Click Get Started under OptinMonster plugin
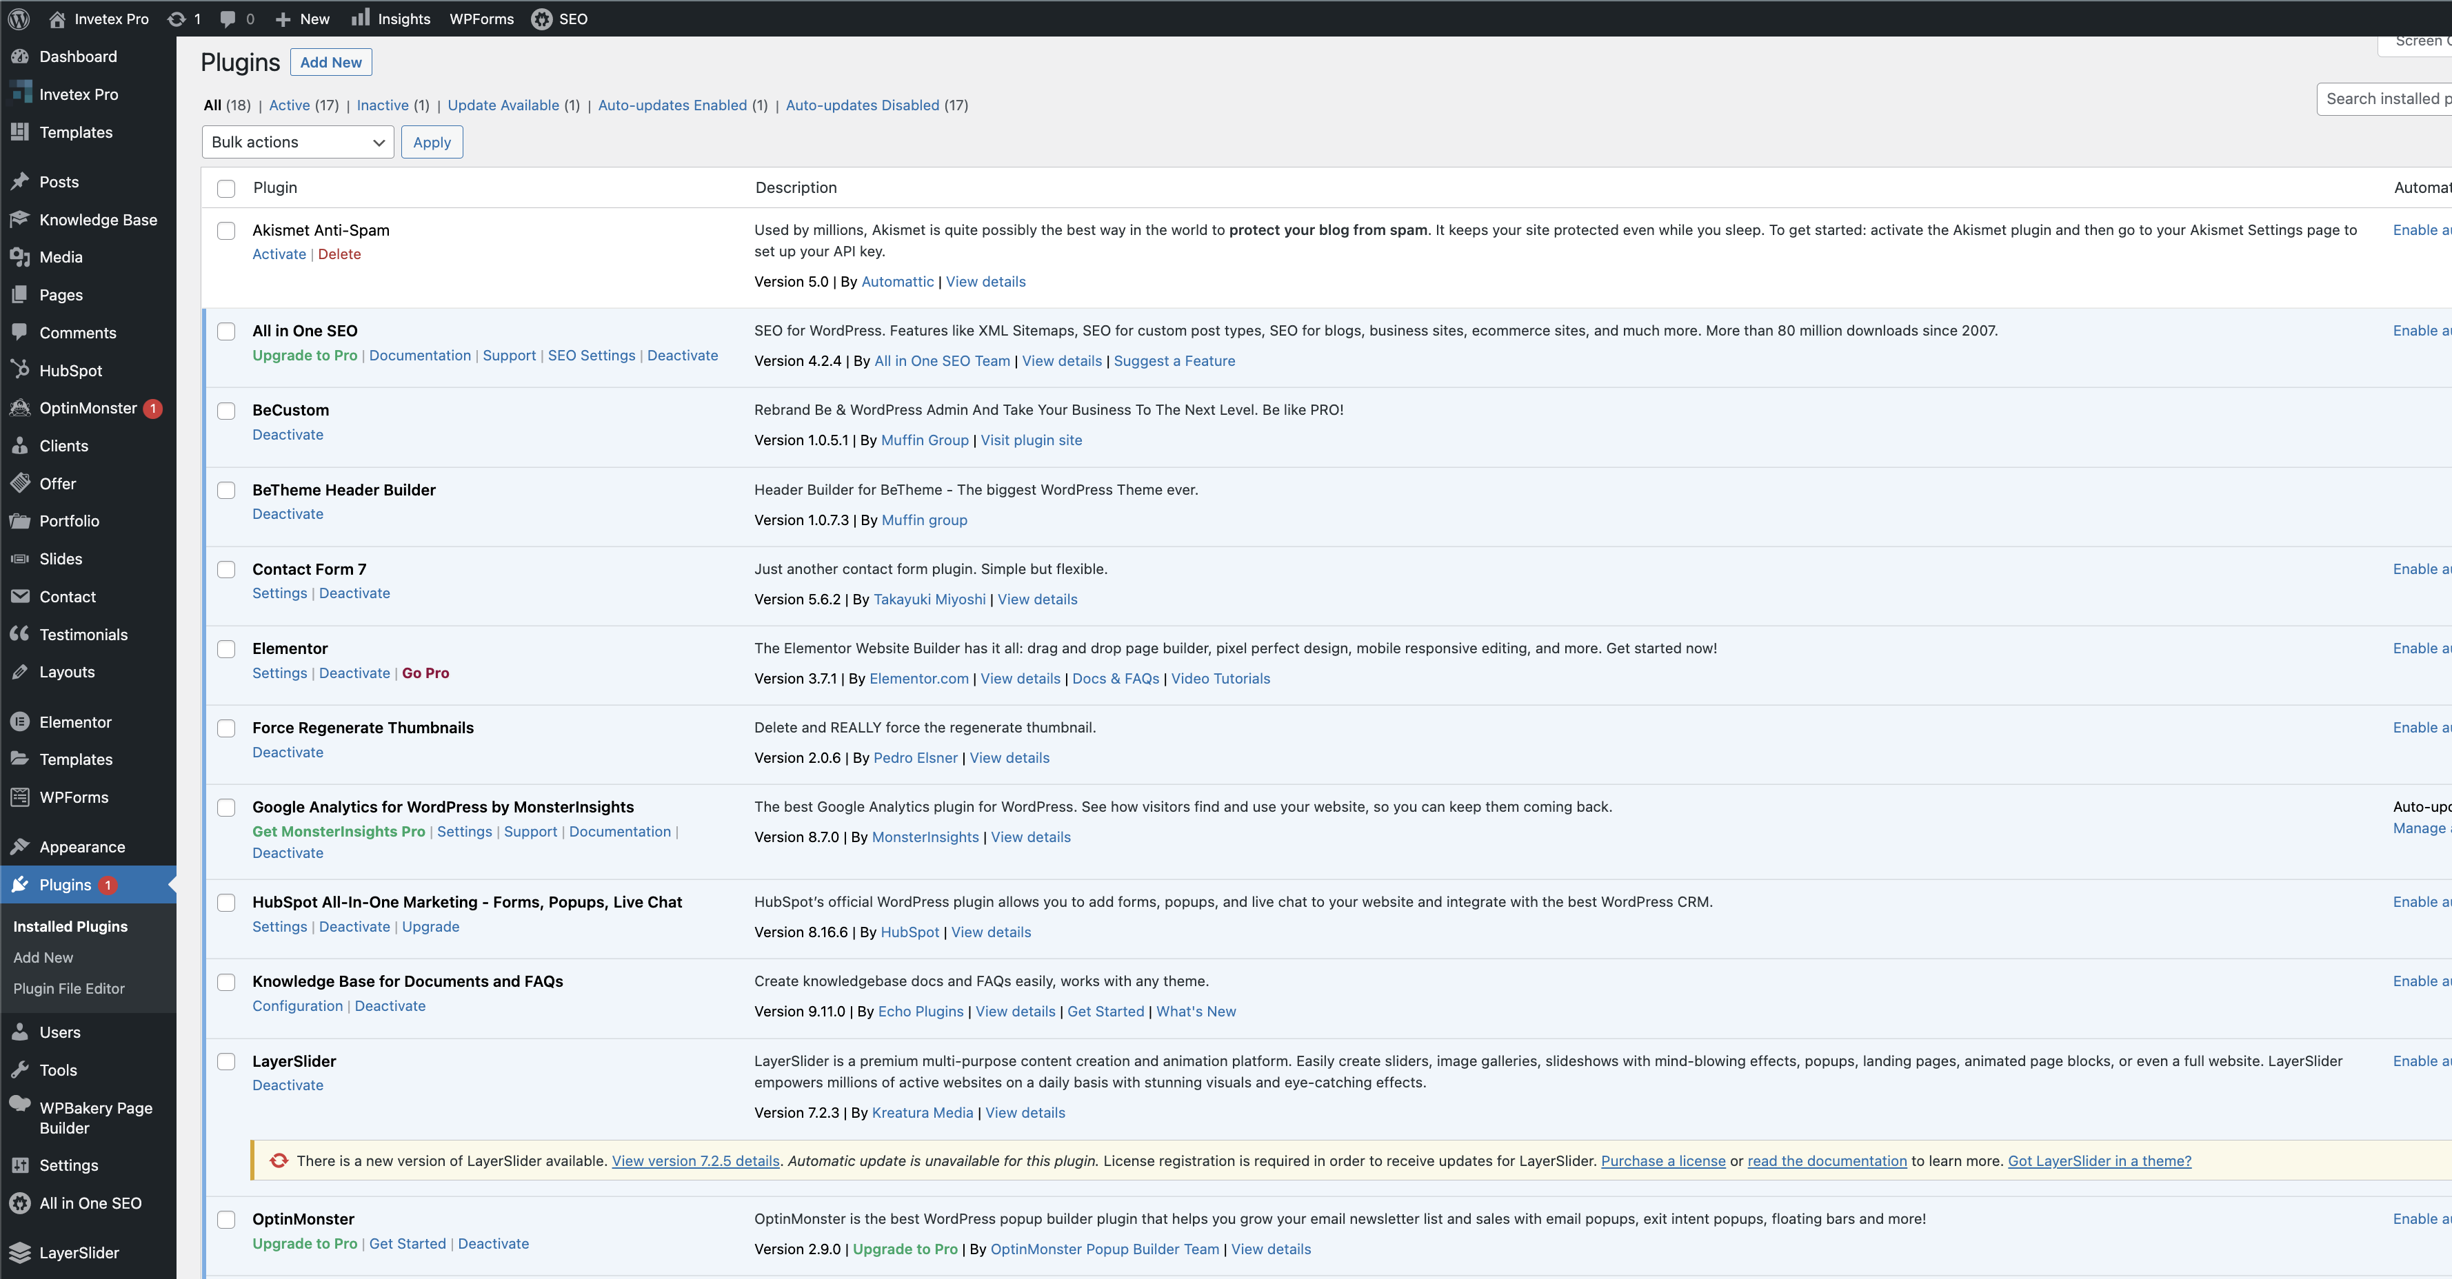 point(408,1243)
